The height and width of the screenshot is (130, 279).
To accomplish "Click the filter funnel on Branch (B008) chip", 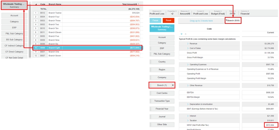I will click(227, 20).
